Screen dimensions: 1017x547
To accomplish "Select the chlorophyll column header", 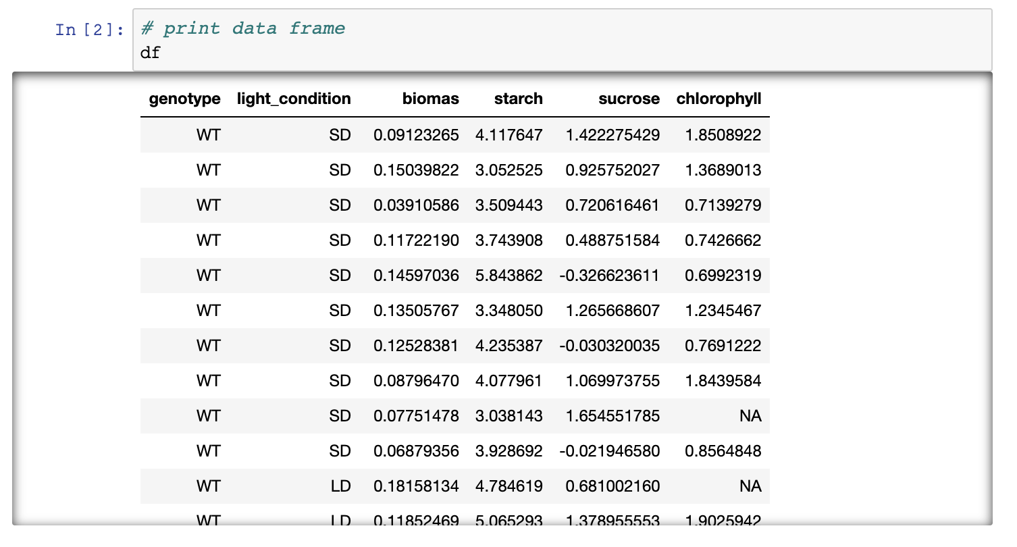I will point(719,99).
